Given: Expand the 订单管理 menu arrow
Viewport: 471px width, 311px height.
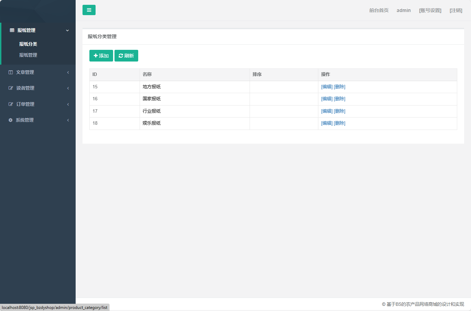Looking at the screenshot, I should click(x=68, y=104).
